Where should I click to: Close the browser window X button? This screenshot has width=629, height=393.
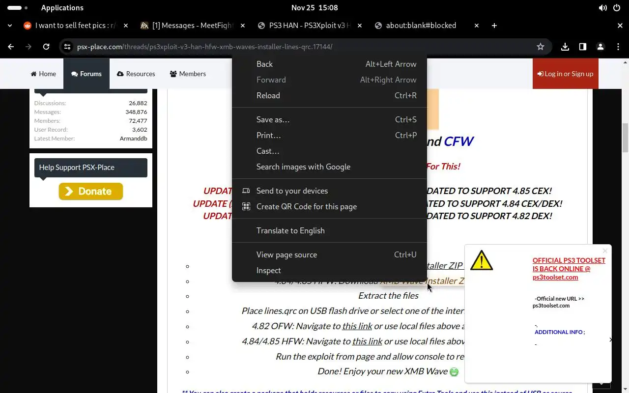tap(620, 26)
